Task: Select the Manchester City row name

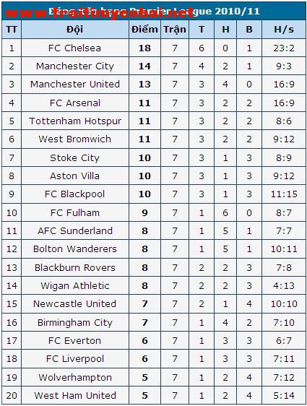Action: tap(75, 66)
